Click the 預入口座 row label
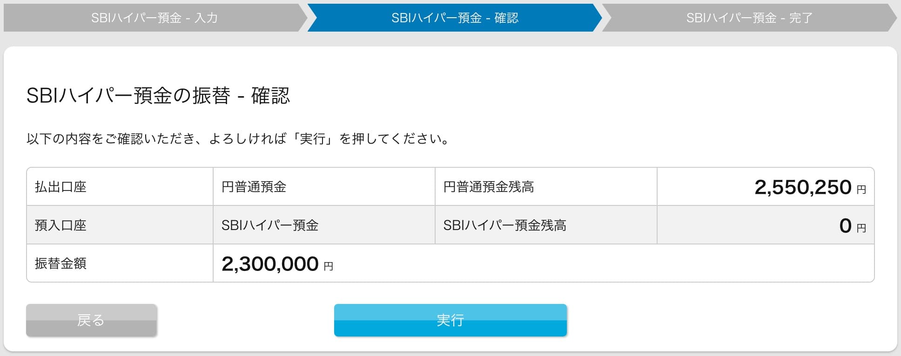Screen dimensions: 901x356 tap(61, 225)
